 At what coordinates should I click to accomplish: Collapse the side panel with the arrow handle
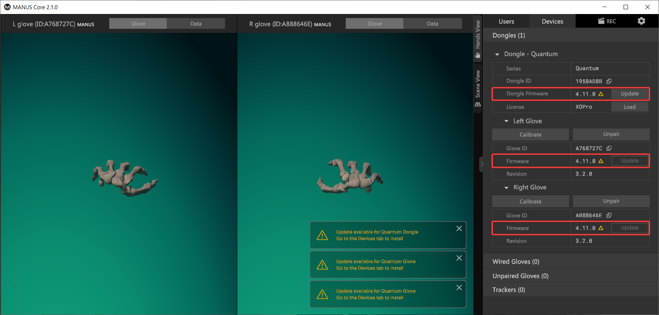click(x=482, y=164)
